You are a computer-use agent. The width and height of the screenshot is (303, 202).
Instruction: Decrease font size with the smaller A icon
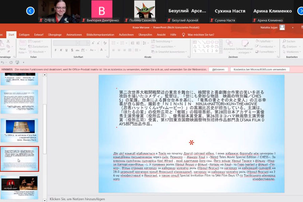(x=98, y=43)
